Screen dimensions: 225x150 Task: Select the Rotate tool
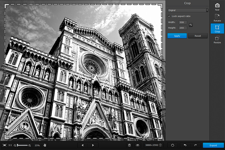point(217,18)
